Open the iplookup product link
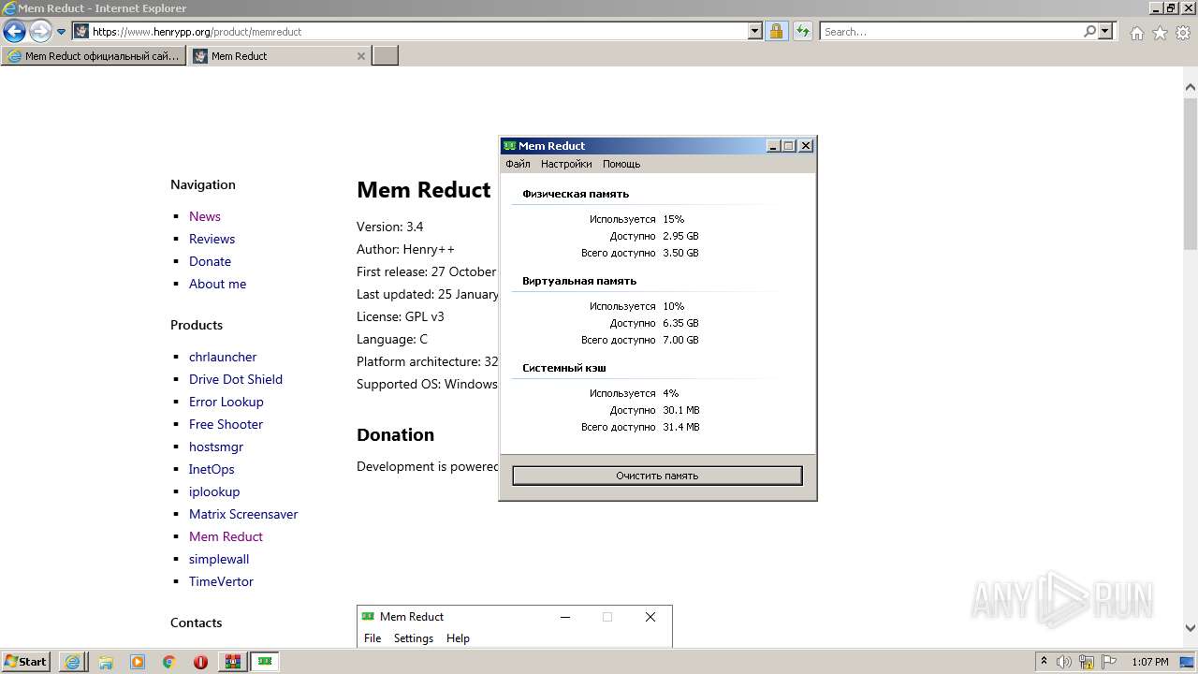The image size is (1198, 674). [214, 491]
